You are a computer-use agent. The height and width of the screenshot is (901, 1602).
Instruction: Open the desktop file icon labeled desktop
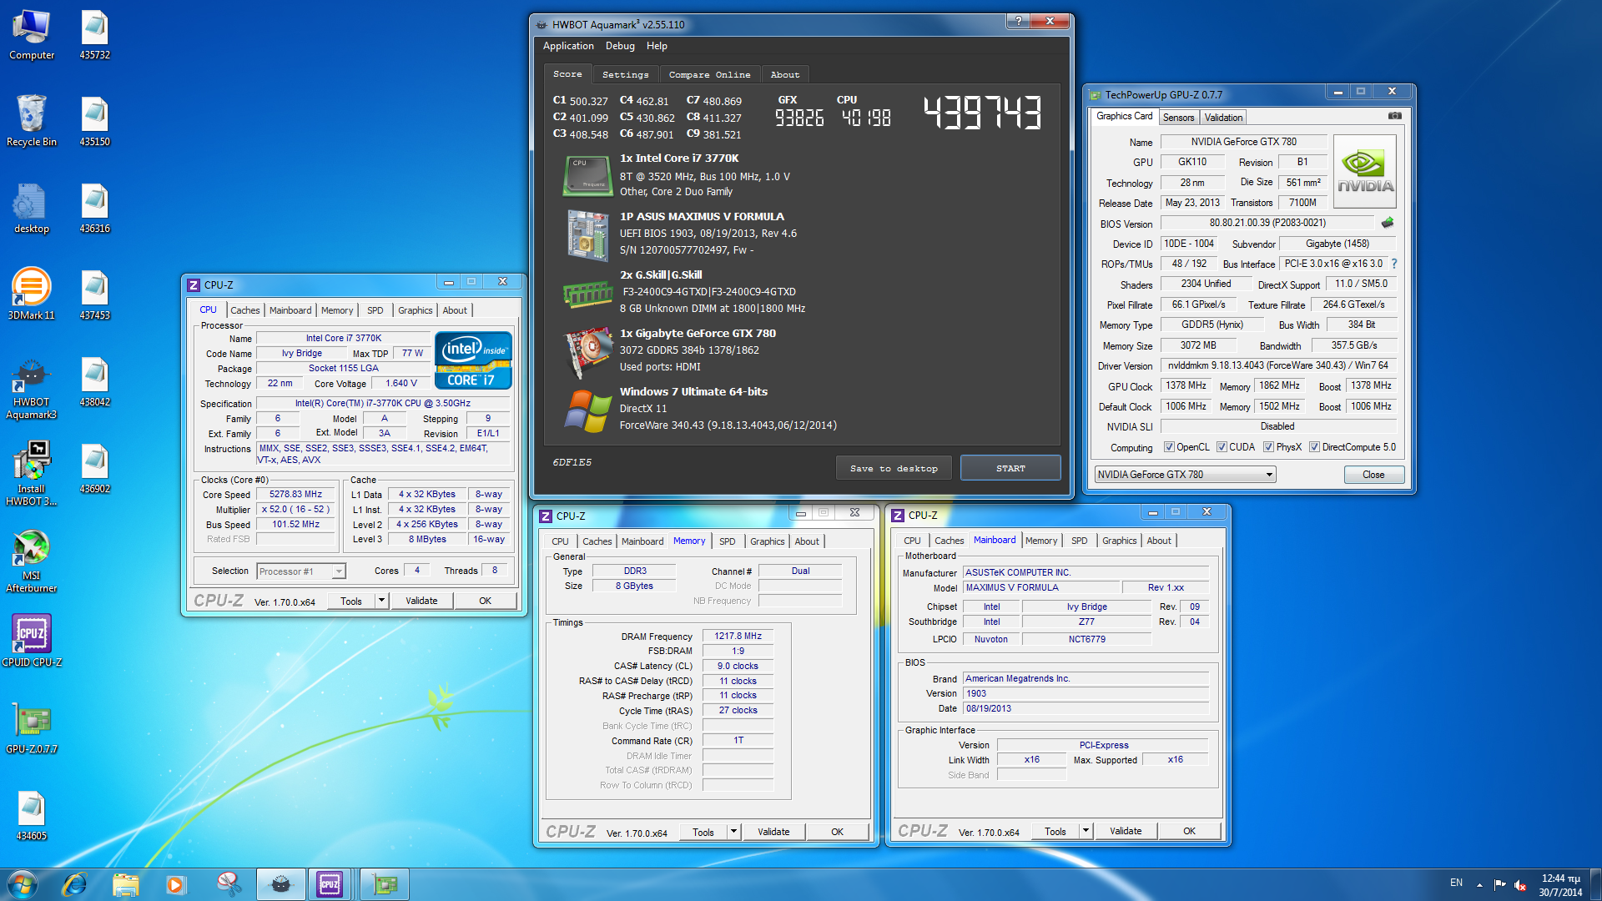[32, 209]
